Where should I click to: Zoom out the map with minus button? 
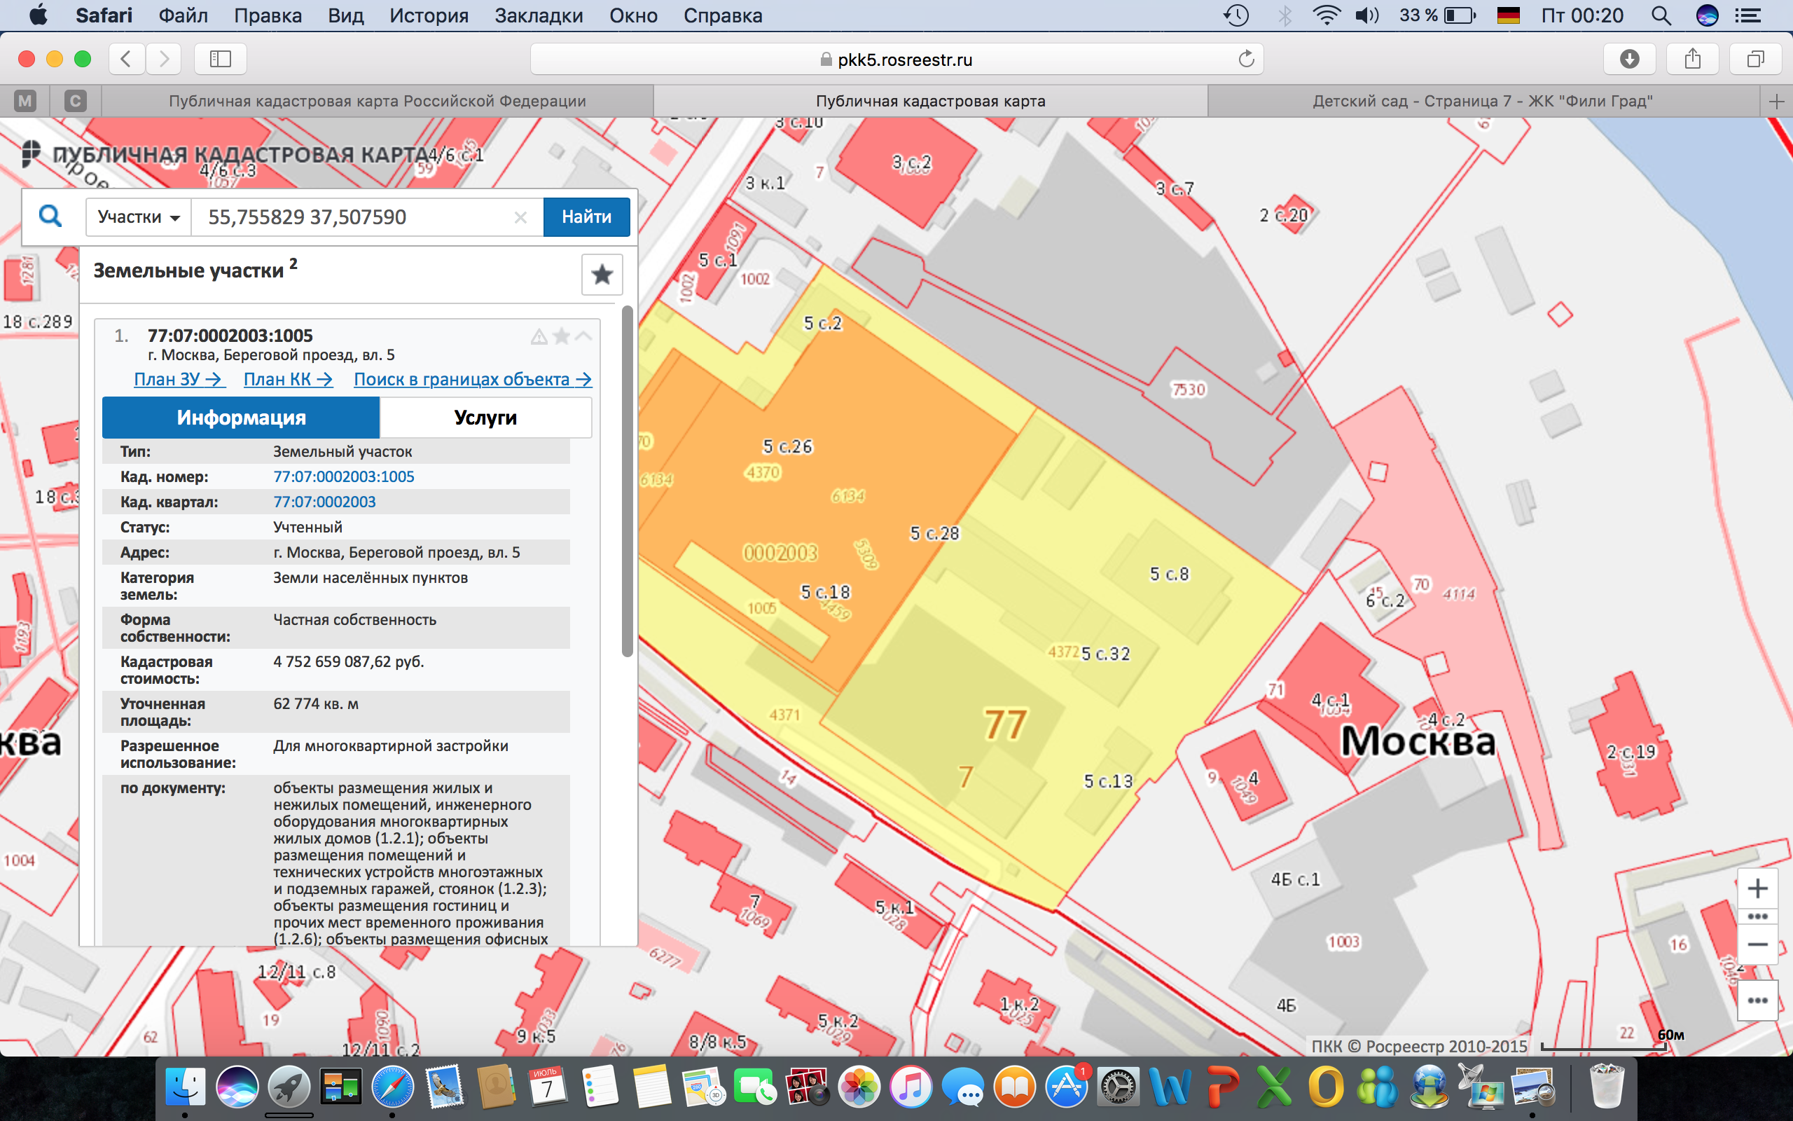pyautogui.click(x=1757, y=944)
